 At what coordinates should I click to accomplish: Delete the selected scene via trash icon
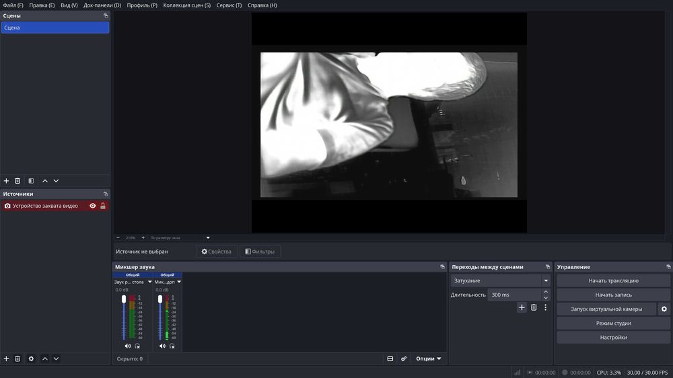17,181
